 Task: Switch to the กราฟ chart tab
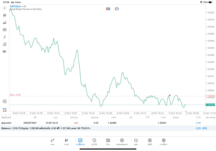pos(66,142)
